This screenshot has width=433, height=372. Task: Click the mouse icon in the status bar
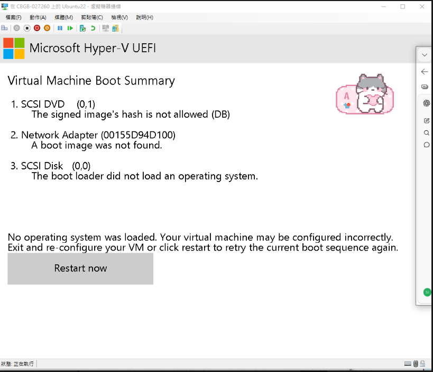pyautogui.click(x=416, y=364)
